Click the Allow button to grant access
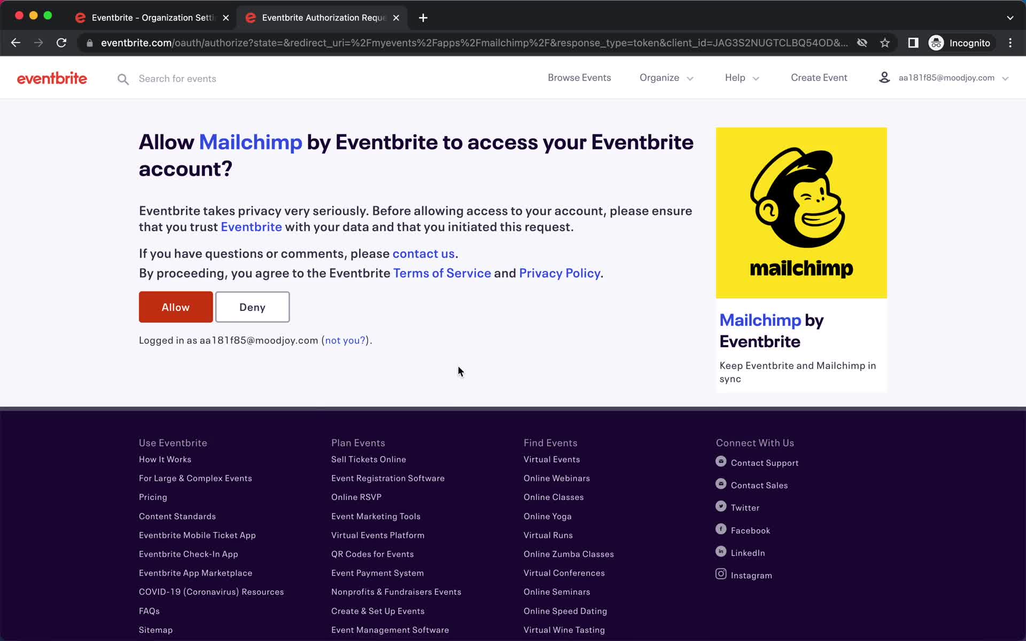 pos(176,307)
